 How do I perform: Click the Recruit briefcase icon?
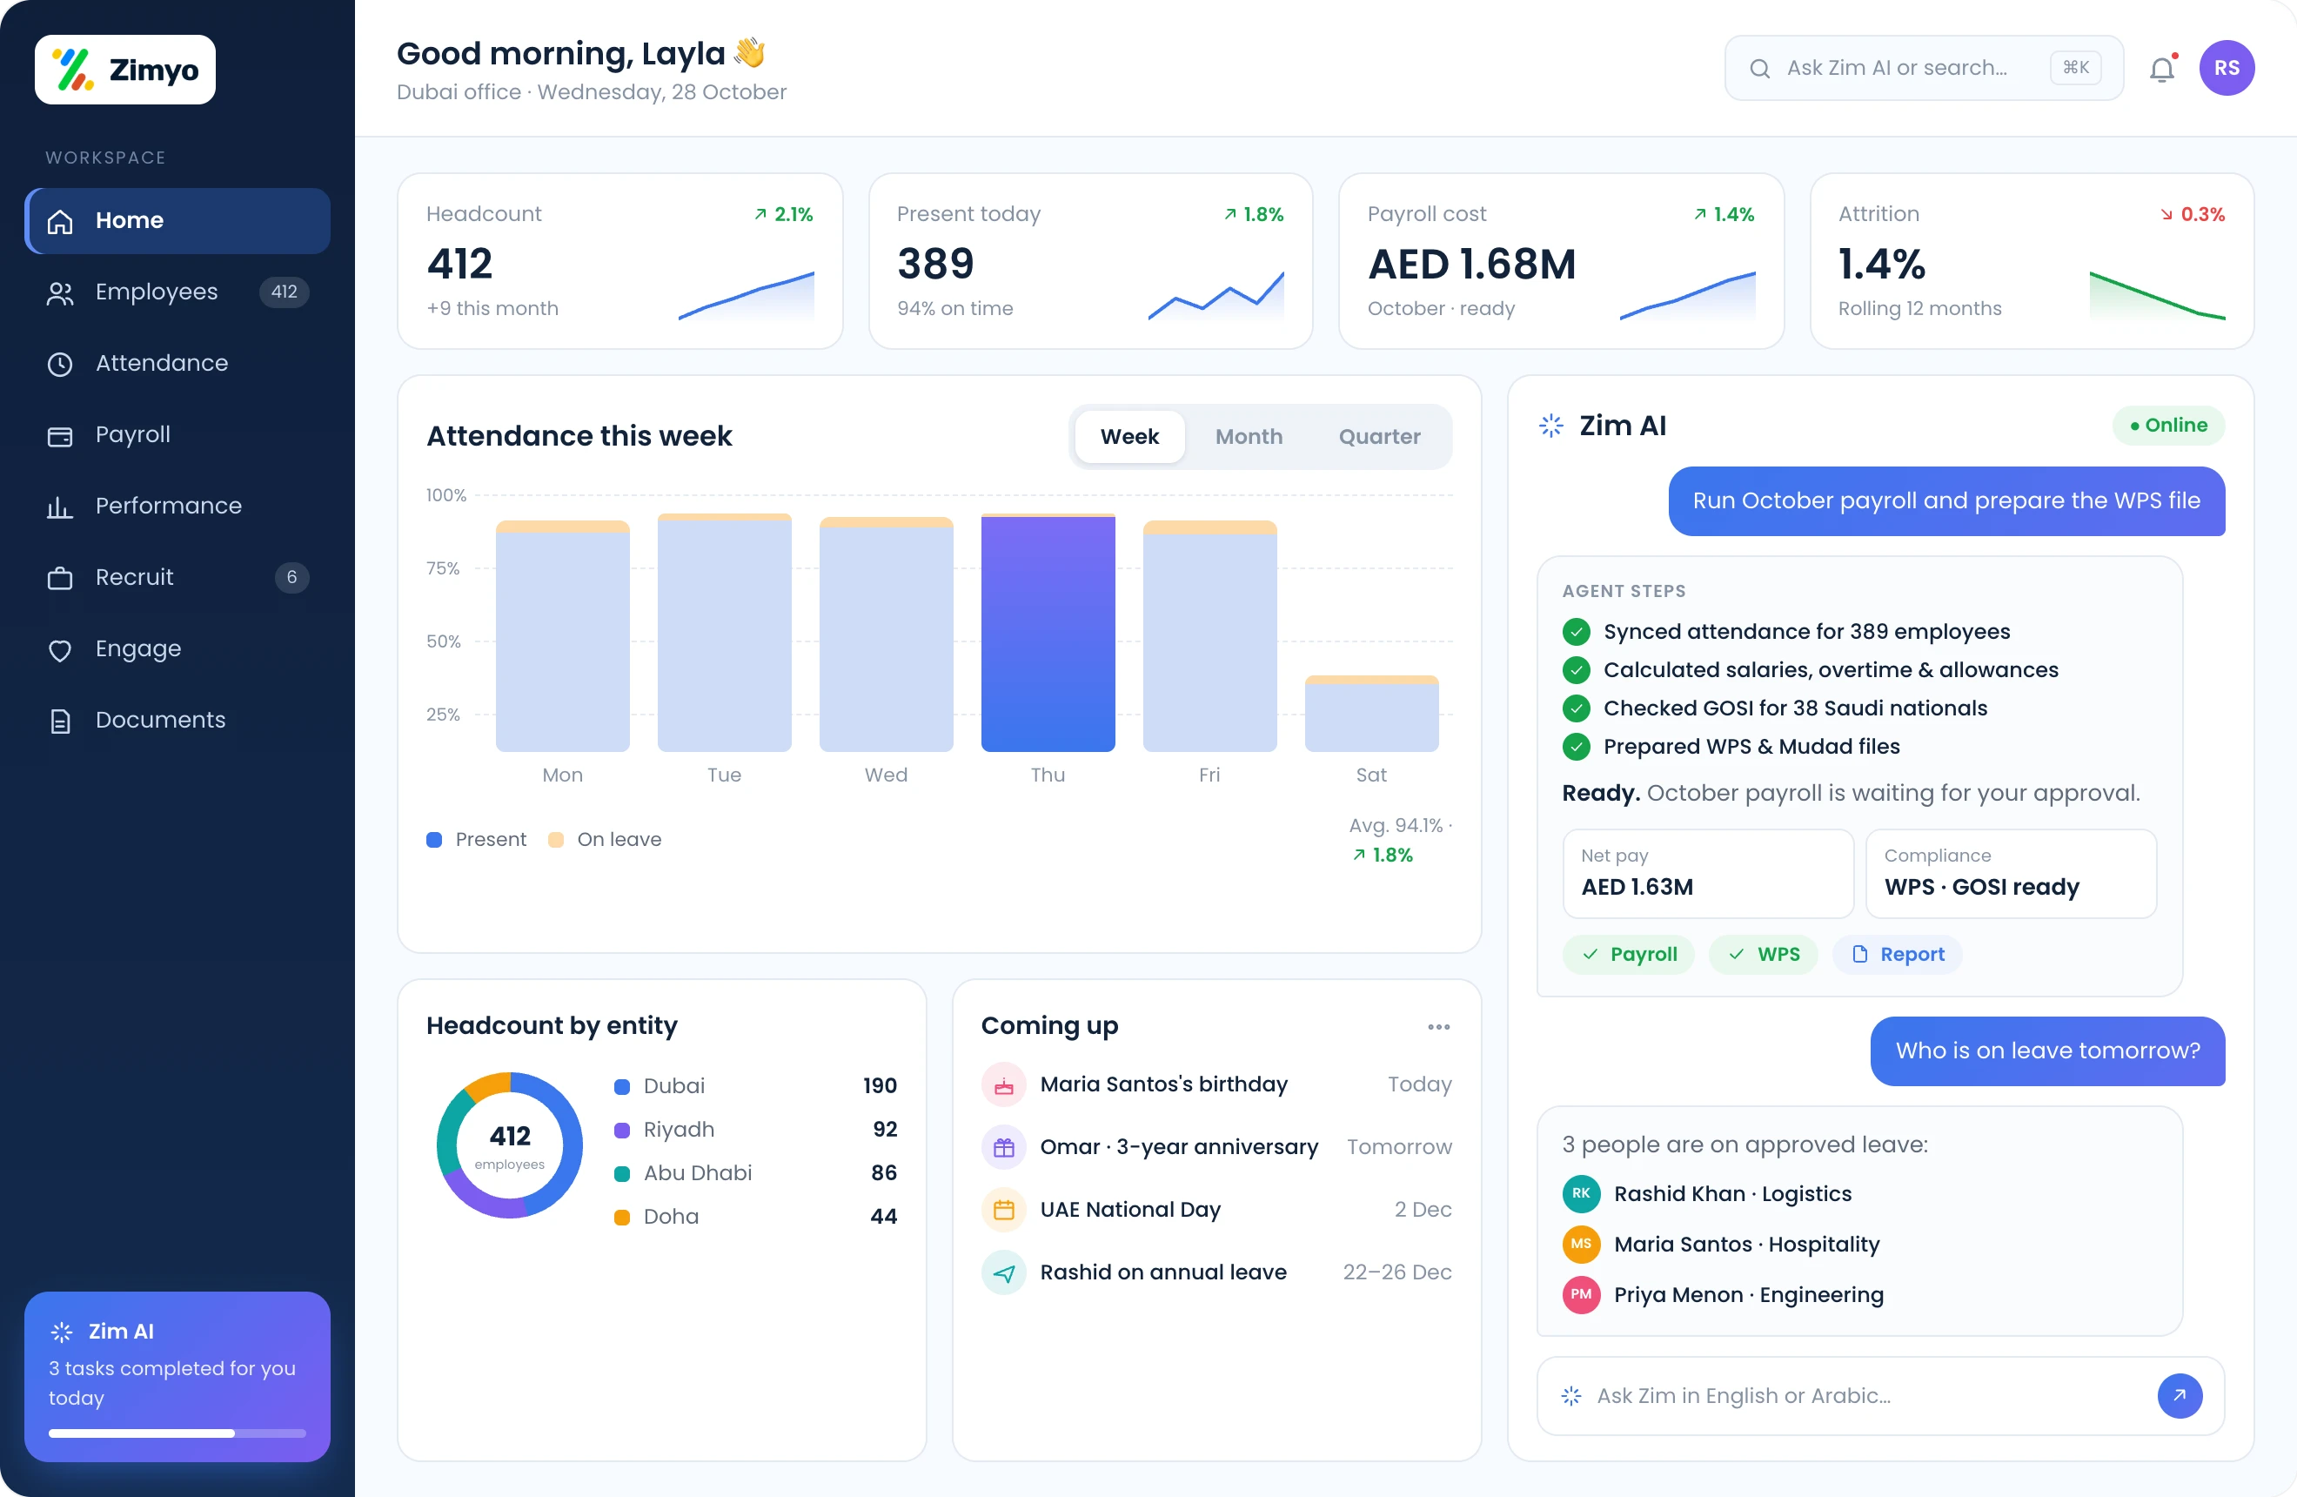coord(60,578)
